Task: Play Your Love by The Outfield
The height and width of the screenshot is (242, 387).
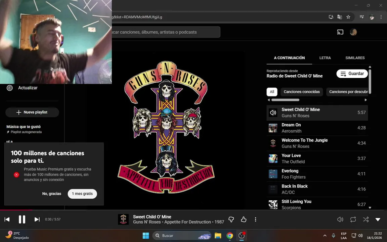Action: click(317, 159)
